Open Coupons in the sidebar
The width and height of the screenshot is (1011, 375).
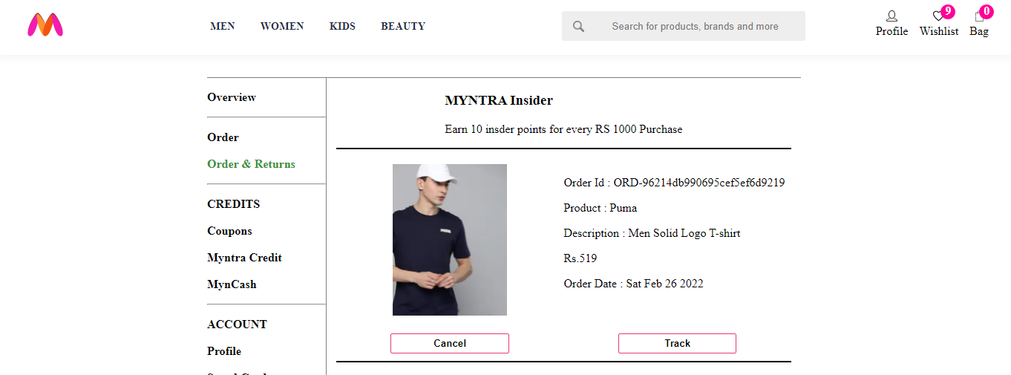229,231
